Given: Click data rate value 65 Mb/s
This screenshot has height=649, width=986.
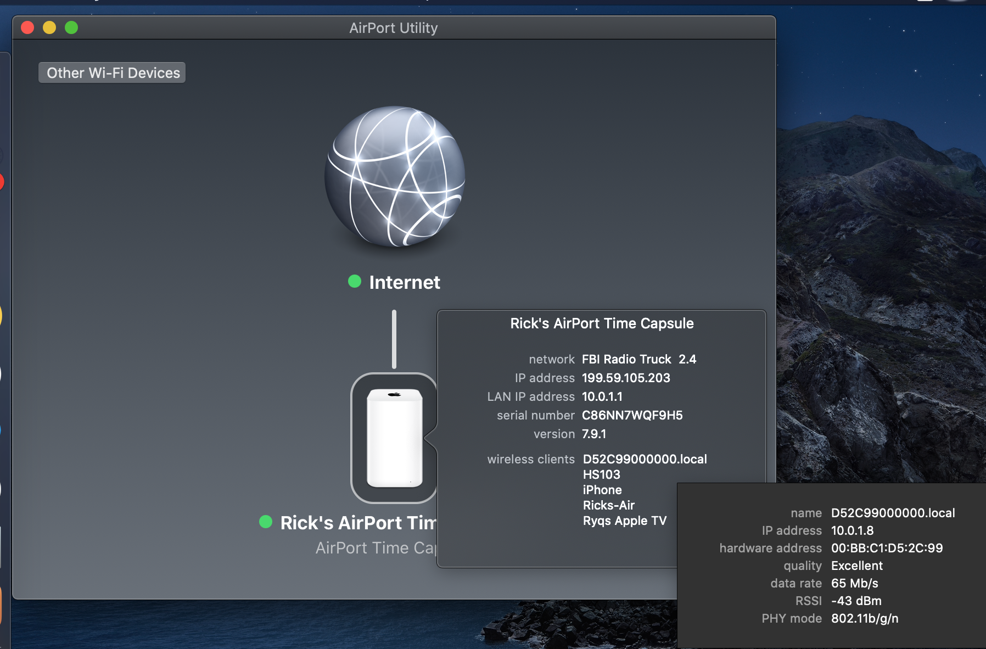Looking at the screenshot, I should coord(855,583).
